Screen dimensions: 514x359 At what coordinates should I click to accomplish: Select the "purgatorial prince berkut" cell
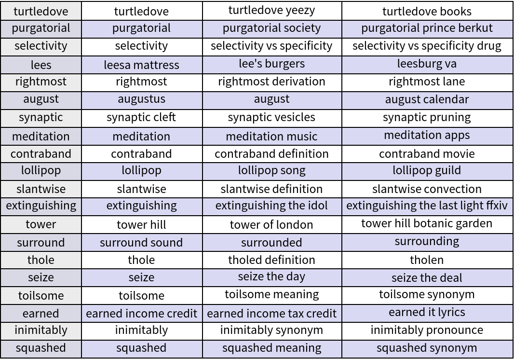[427, 28]
